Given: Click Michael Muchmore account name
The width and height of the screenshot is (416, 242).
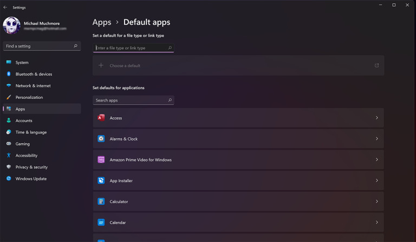Looking at the screenshot, I should (x=42, y=23).
